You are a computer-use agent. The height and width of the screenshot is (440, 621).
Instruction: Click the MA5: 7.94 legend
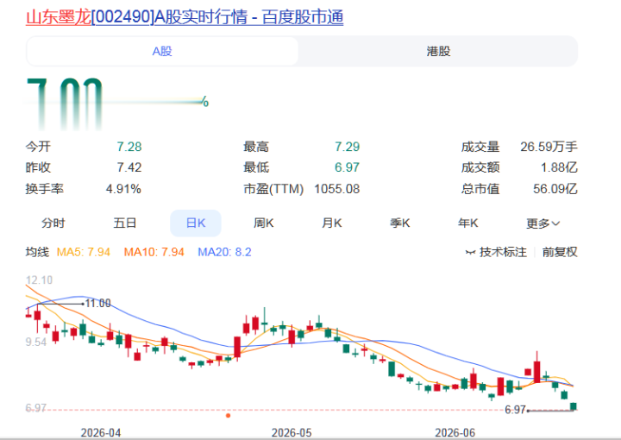(x=83, y=252)
